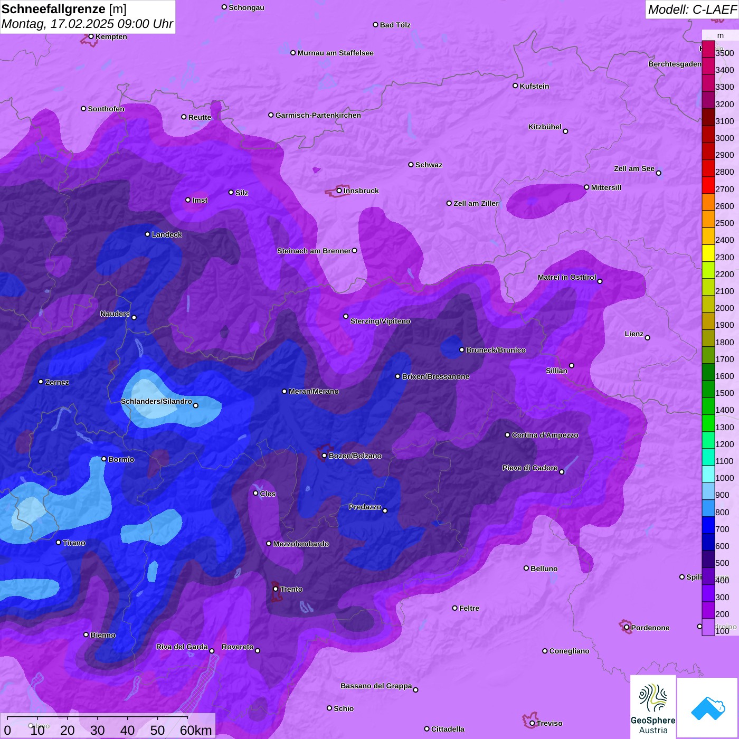Click the Pordenone city marker
This screenshot has width=739, height=739.
click(x=627, y=628)
